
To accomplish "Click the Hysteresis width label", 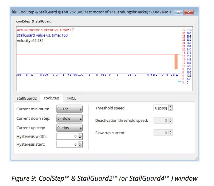I will click(32, 137).
